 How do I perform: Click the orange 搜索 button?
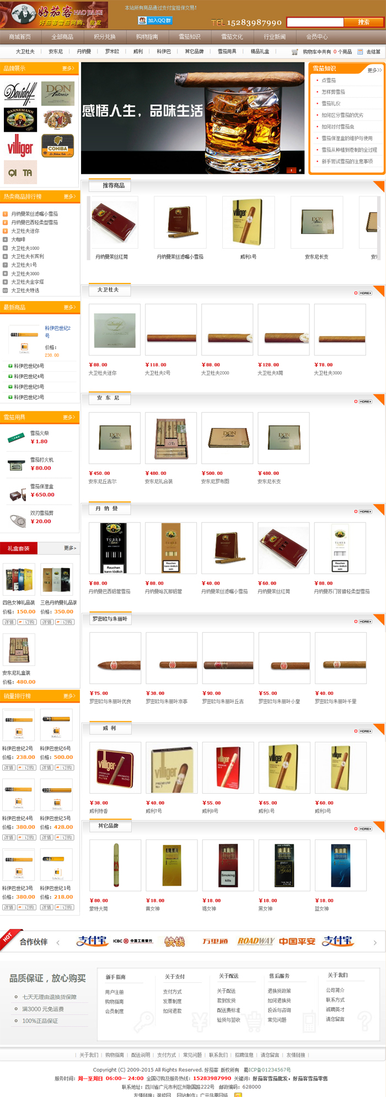(x=363, y=22)
